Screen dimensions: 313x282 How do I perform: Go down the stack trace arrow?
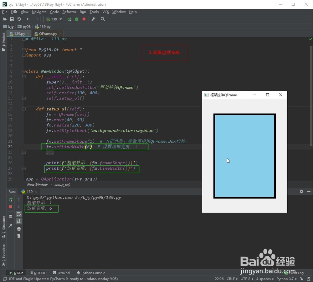[19, 207]
